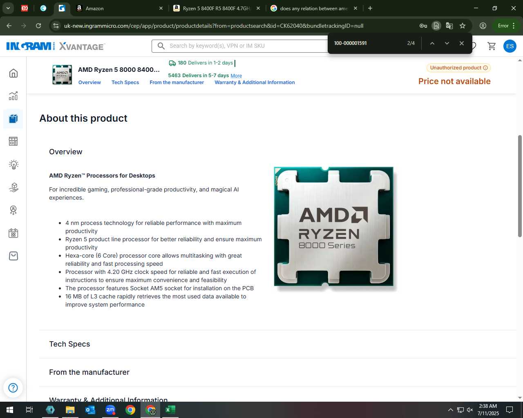The image size is (523, 418).
Task: Close the find-in-page bar
Action: [461, 43]
